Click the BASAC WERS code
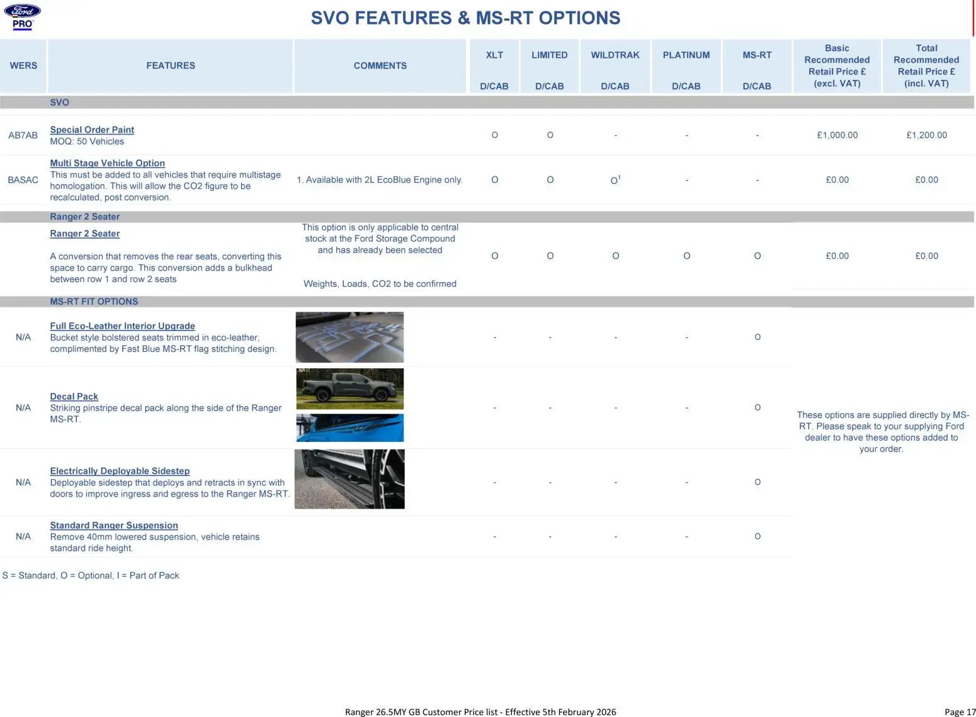 (23, 180)
